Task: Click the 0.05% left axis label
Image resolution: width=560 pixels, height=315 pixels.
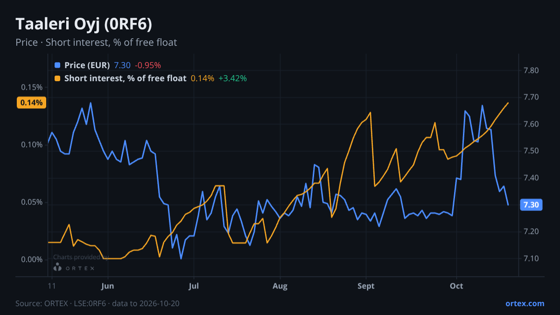Action: pyautogui.click(x=32, y=202)
